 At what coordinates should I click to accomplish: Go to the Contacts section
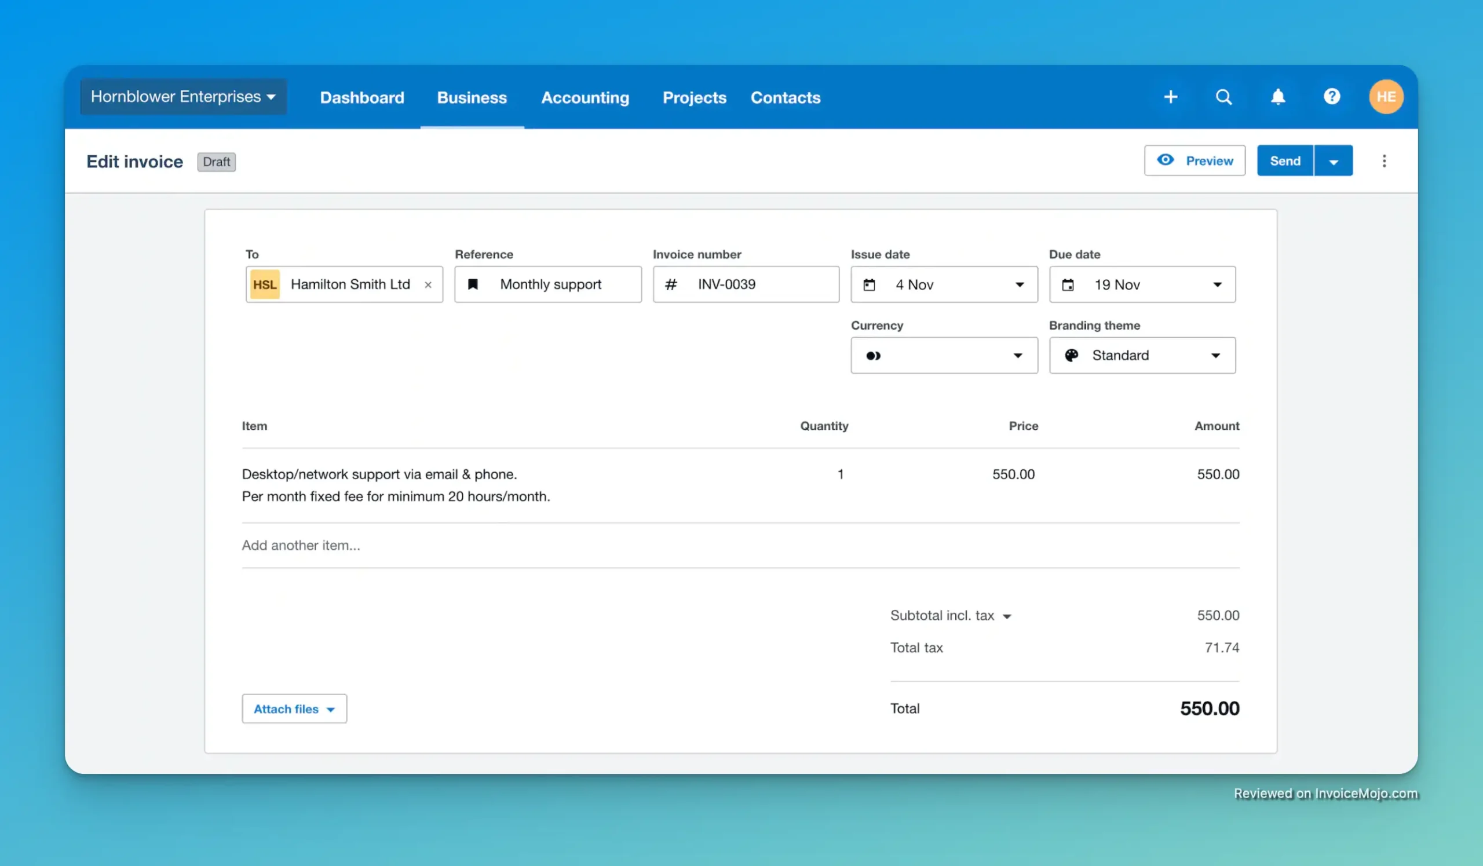pos(786,98)
